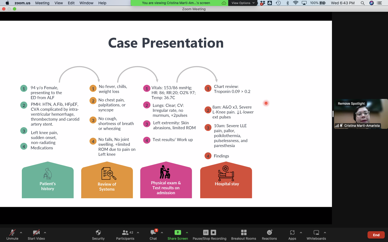Open the zoom.us application menu

pos(22,3)
